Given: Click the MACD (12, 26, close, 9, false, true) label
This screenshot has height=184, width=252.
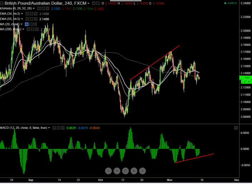Looking at the screenshot, I should [24, 128].
